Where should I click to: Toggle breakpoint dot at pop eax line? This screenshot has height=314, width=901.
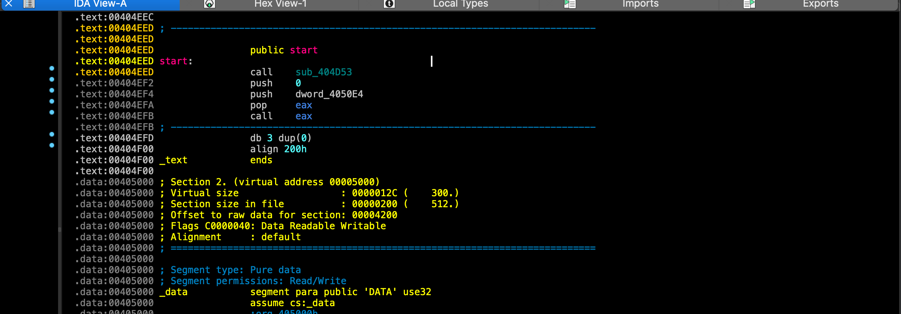(52, 101)
